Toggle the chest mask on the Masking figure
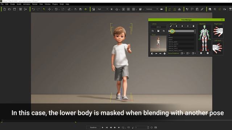 (x=204, y=31)
